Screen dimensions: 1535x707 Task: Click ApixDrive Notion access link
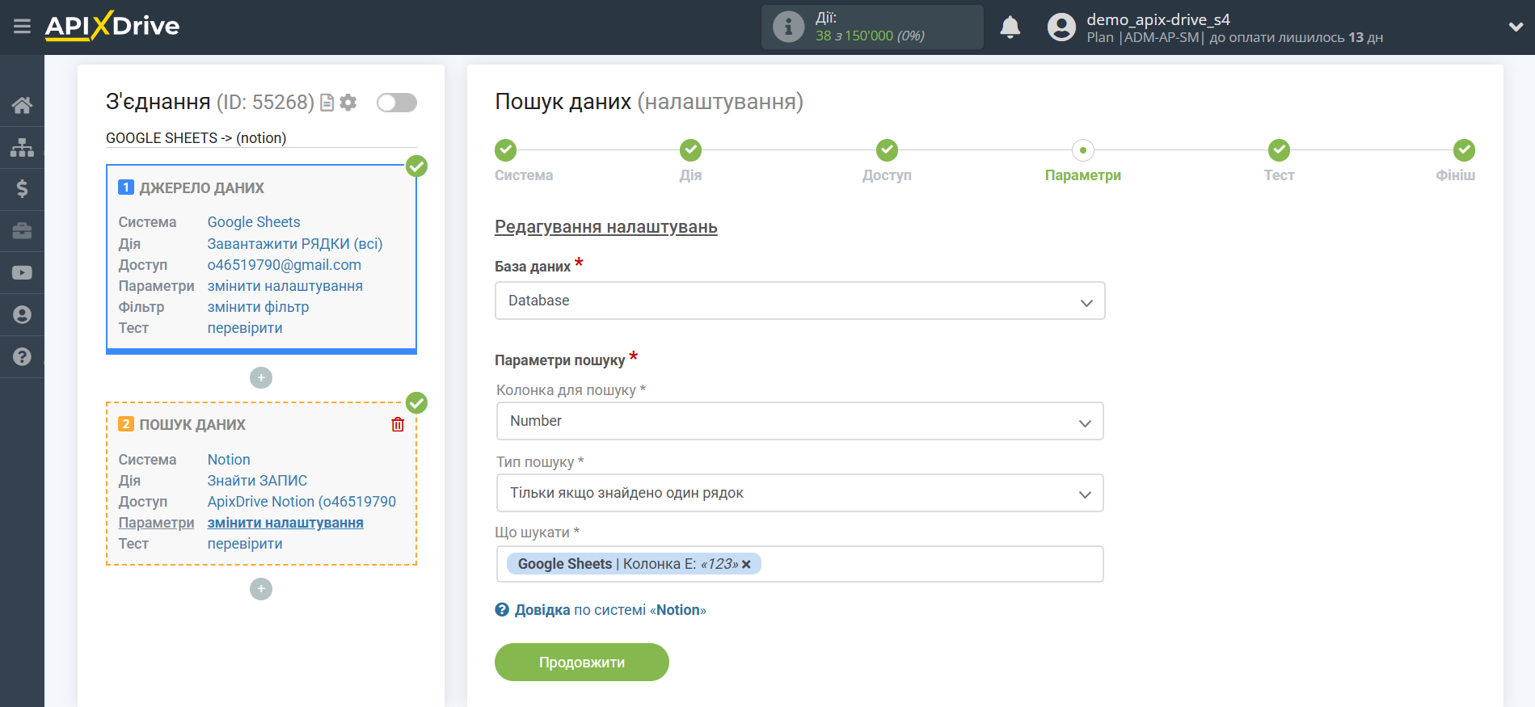click(x=302, y=502)
